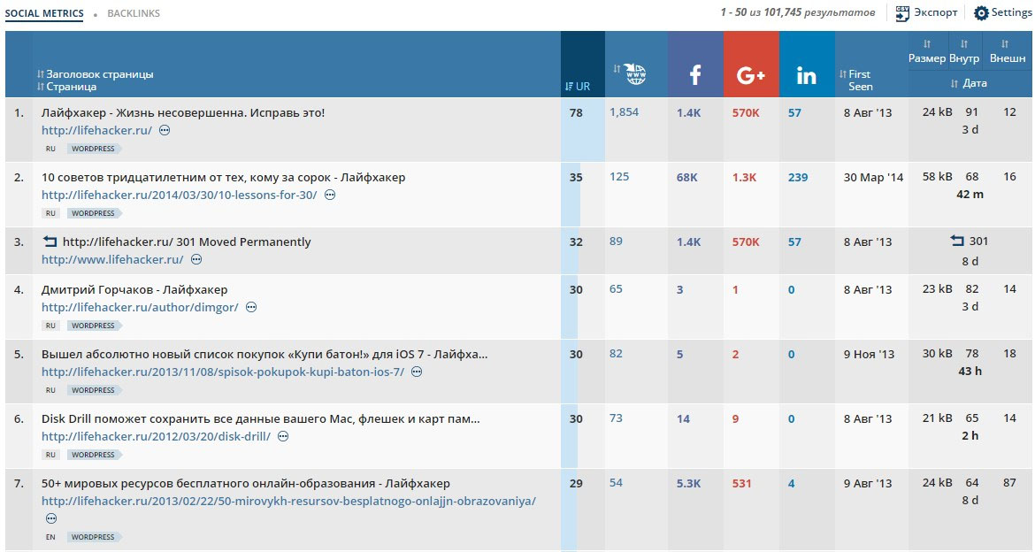1035x552 pixels.
Task: Open Settings gear menu
Action: tap(1002, 12)
